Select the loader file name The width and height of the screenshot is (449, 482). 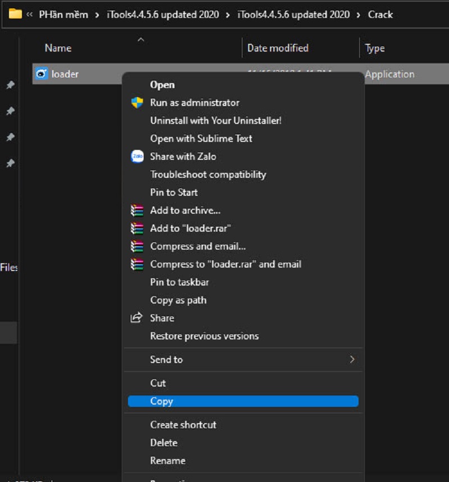click(65, 74)
